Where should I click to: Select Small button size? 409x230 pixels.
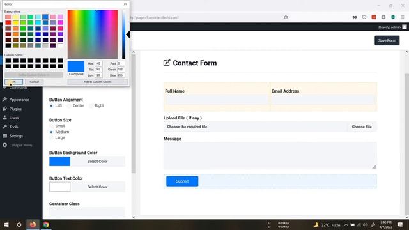pos(51,126)
